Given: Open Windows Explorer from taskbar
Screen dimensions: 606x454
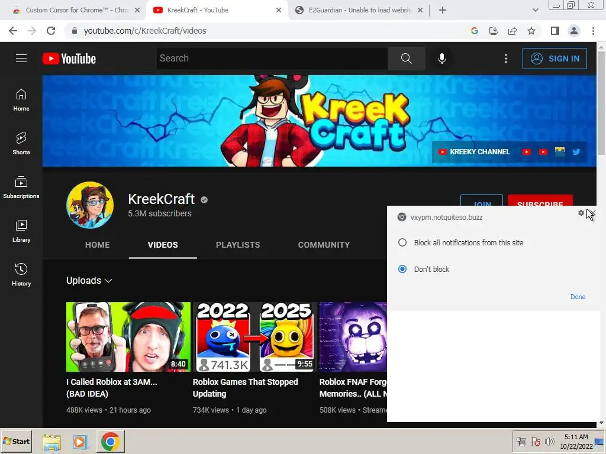Looking at the screenshot, I should (52, 442).
